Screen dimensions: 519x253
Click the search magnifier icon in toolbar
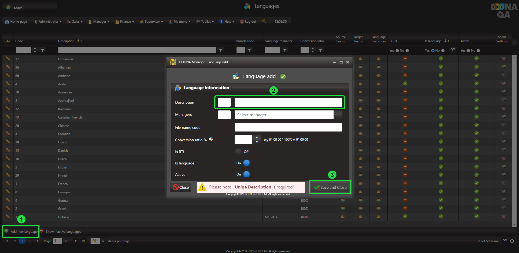click(x=264, y=21)
